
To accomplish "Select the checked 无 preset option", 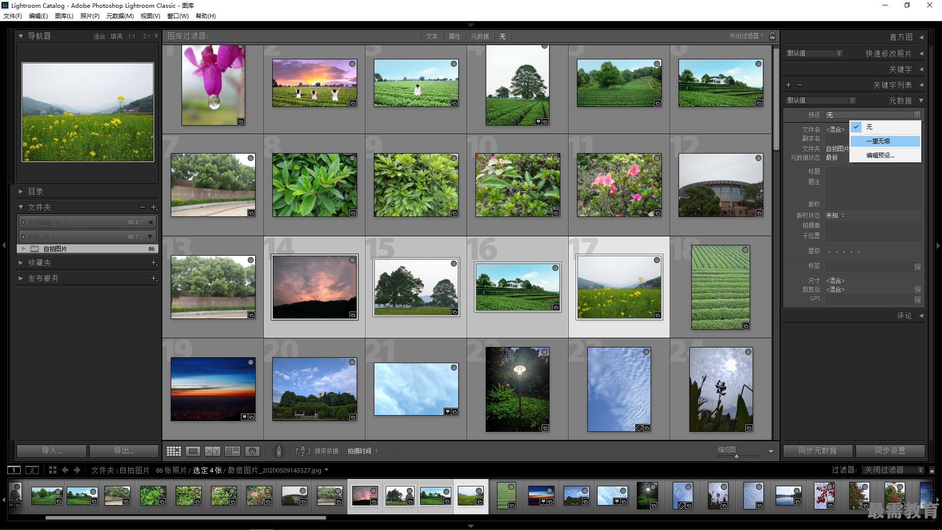I will [x=886, y=127].
